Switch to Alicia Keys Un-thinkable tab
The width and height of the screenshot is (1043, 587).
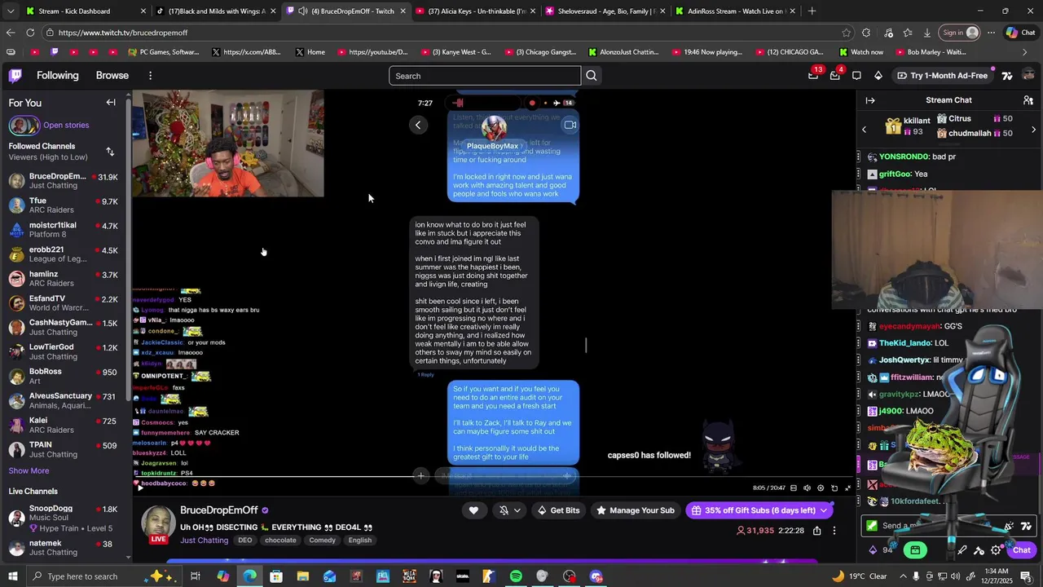tap(477, 11)
